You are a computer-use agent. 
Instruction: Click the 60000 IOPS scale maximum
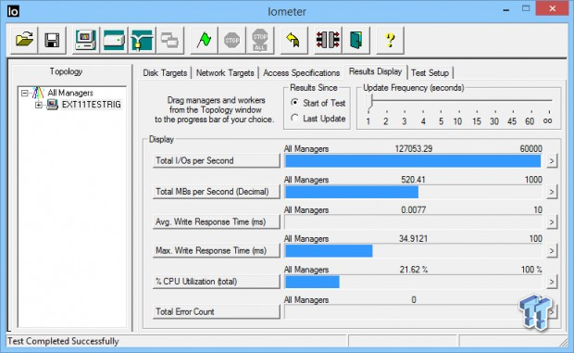[x=530, y=148]
